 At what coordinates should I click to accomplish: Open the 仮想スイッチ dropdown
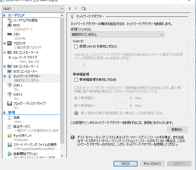pos(117,35)
